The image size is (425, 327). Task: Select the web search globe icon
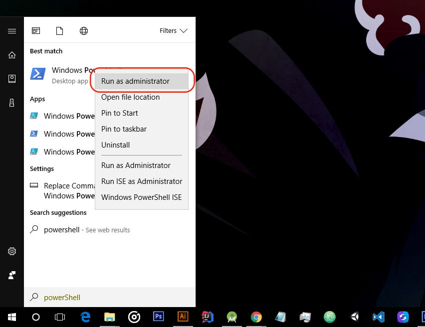84,30
